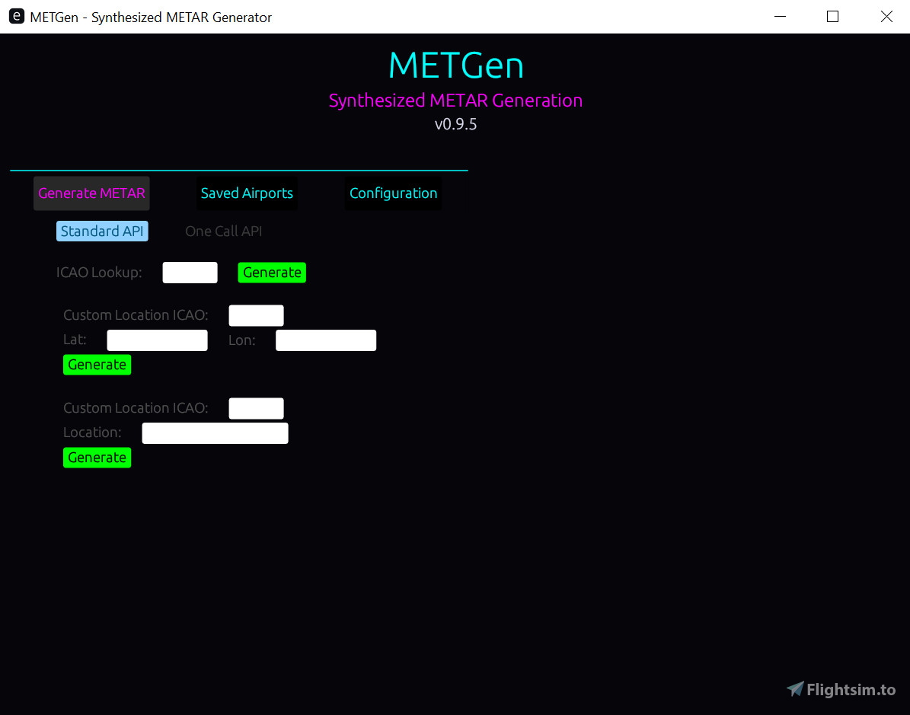The height and width of the screenshot is (715, 910).
Task: Switch to the One Call API tab
Action: click(x=223, y=231)
